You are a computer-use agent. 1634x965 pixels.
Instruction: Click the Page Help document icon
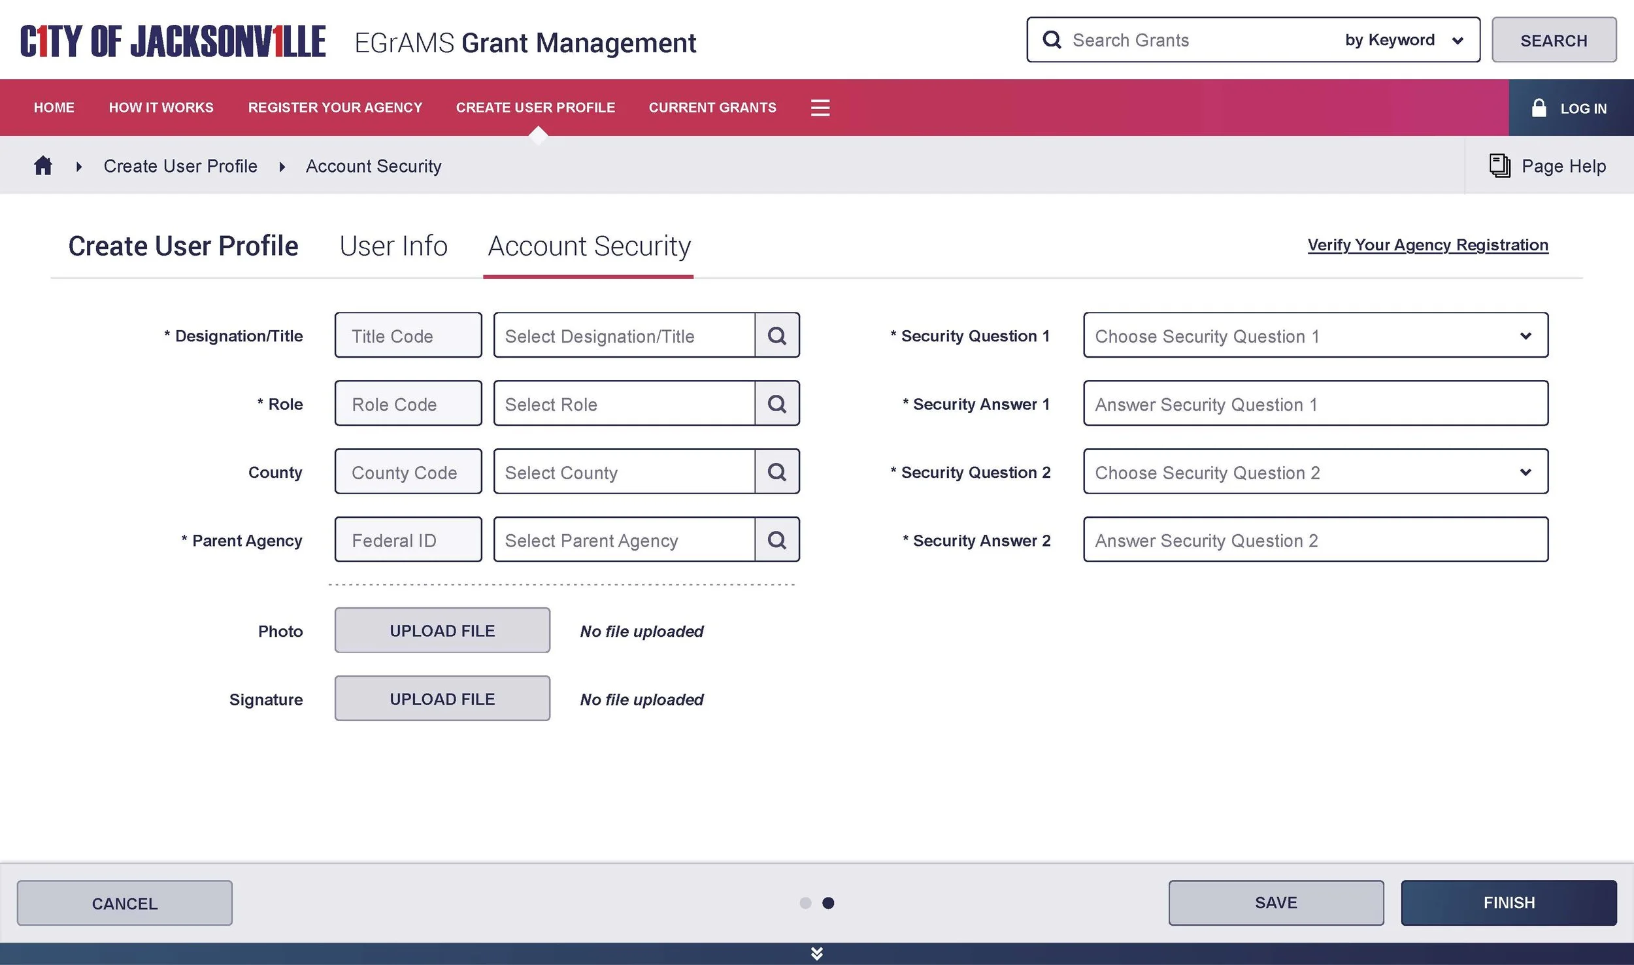click(1499, 165)
